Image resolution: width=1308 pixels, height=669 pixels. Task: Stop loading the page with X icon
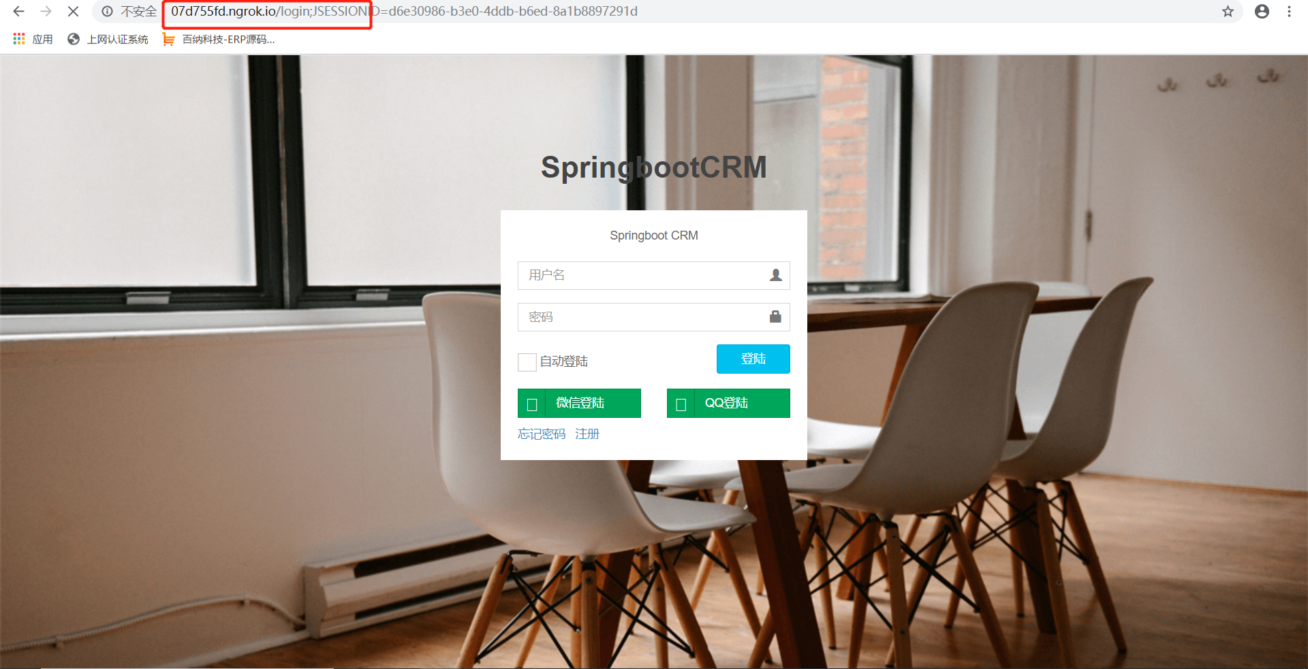[x=73, y=12]
